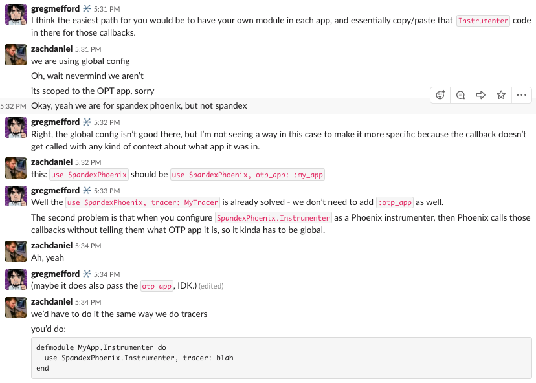This screenshot has height=383, width=536.
Task: Share the message using the arrow icon
Action: (480, 94)
